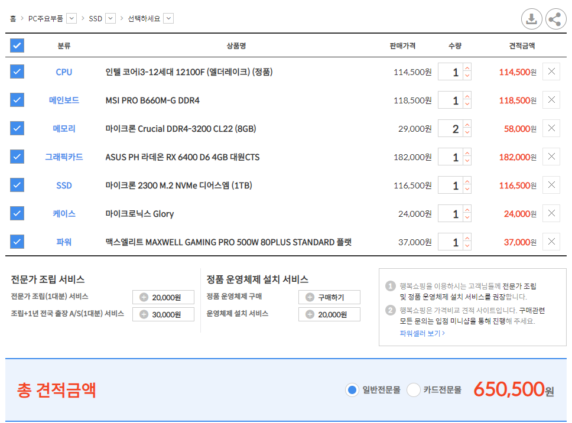Click the 판매가격 column header
Screen dimensions: 572x423
coord(402,45)
